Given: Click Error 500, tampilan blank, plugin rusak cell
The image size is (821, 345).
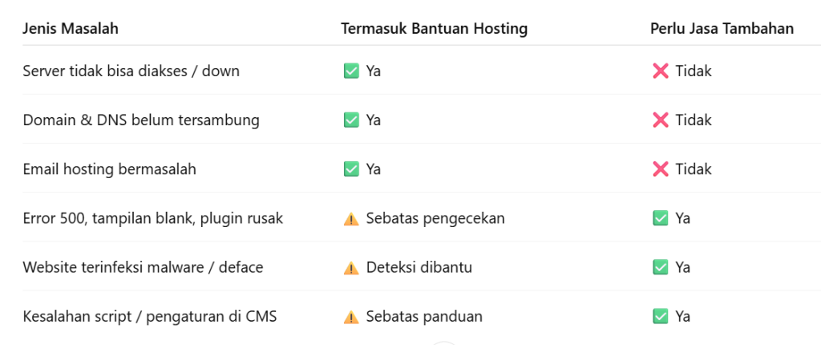Looking at the screenshot, I should point(153,219).
